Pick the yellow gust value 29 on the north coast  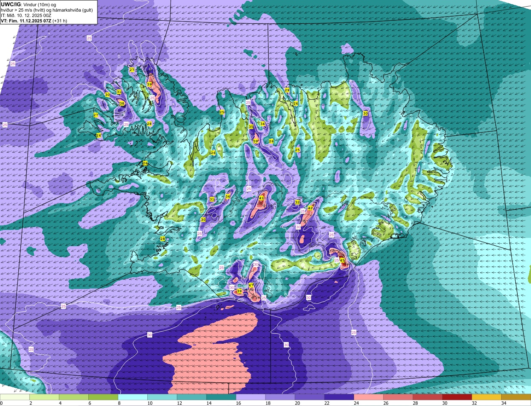click(287, 90)
